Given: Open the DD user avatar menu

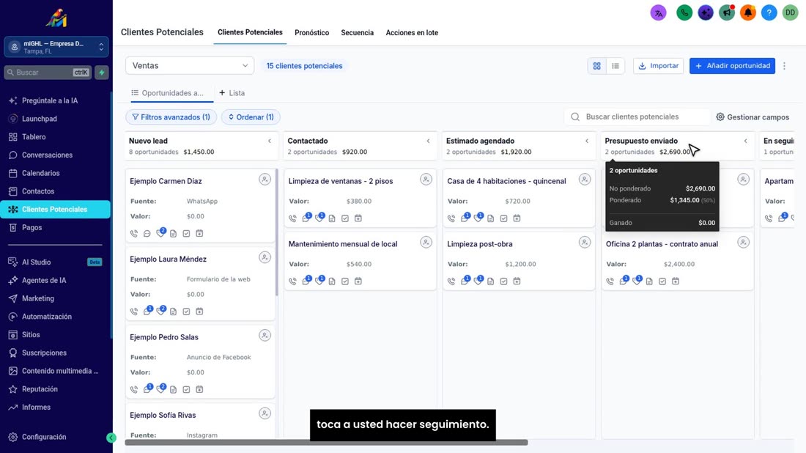Looking at the screenshot, I should point(790,13).
